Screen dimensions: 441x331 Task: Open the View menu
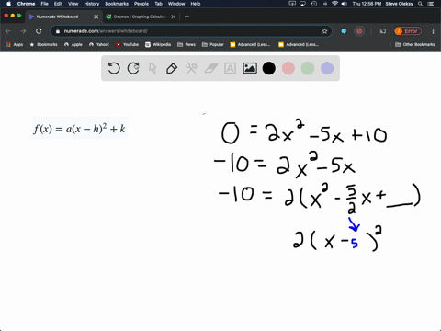pyautogui.click(x=73, y=4)
